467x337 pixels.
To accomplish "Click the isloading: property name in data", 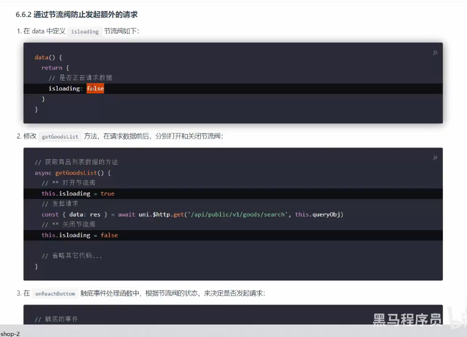I will click(x=66, y=88).
